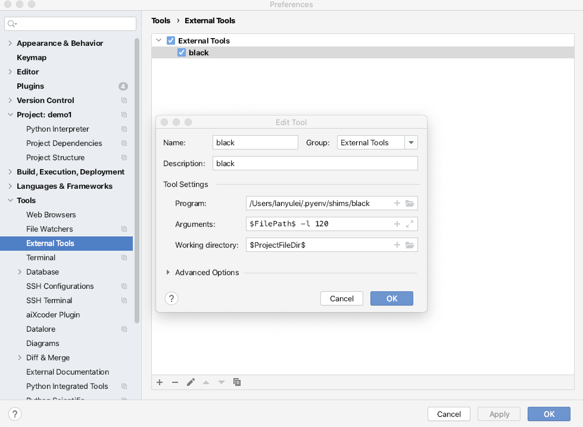Expand Build, Execution, Deployment node

(x=10, y=172)
